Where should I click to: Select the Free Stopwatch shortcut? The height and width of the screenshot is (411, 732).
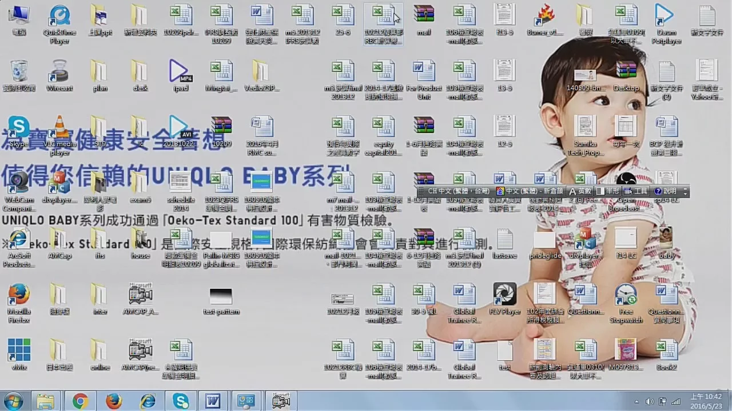click(626, 303)
